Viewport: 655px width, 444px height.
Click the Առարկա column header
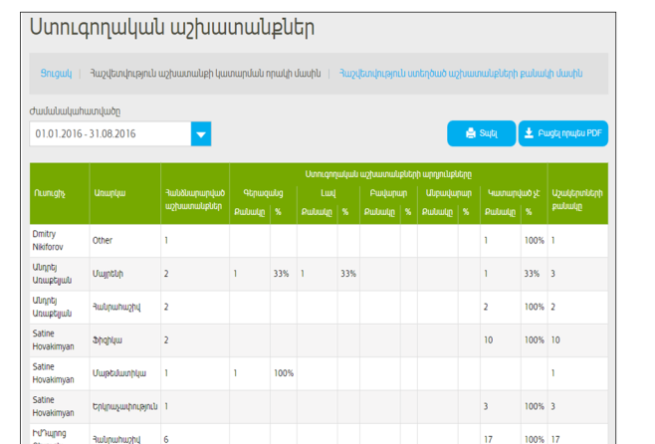tap(124, 193)
